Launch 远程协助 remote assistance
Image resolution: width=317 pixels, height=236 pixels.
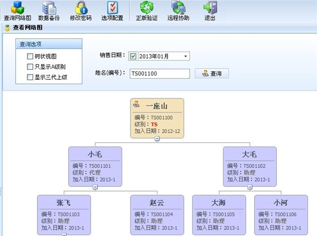tap(179, 11)
